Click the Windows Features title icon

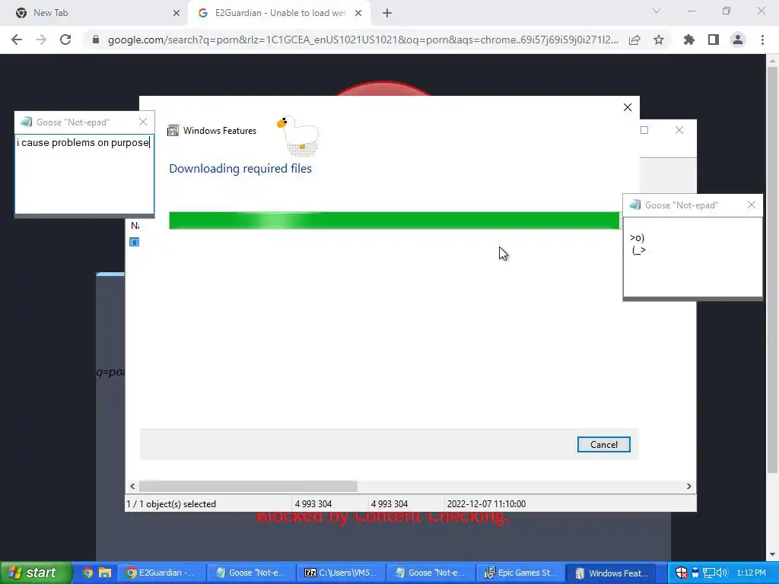point(173,131)
